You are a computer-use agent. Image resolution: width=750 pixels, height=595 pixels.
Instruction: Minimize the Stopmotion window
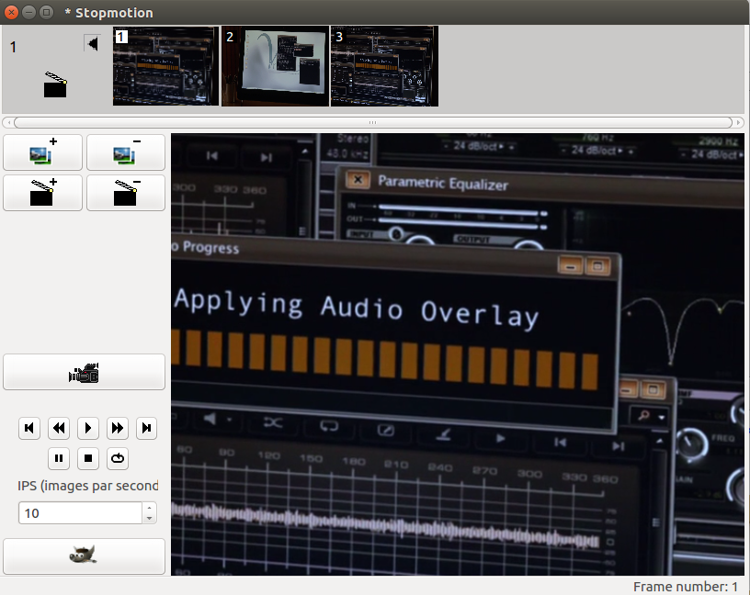[28, 13]
